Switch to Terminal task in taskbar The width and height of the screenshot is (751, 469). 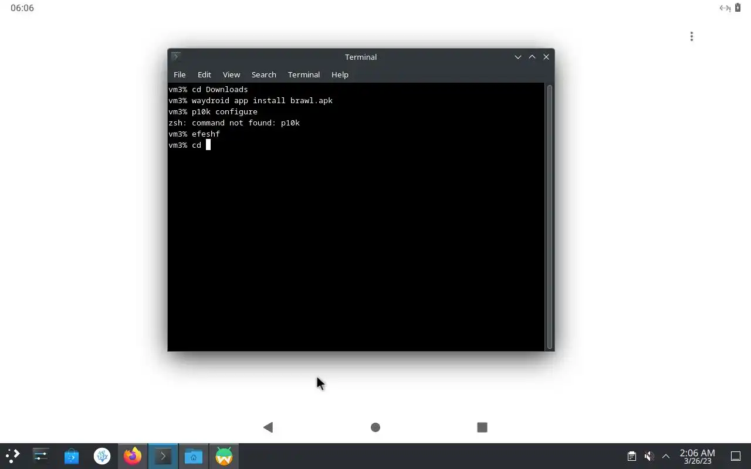point(163,456)
